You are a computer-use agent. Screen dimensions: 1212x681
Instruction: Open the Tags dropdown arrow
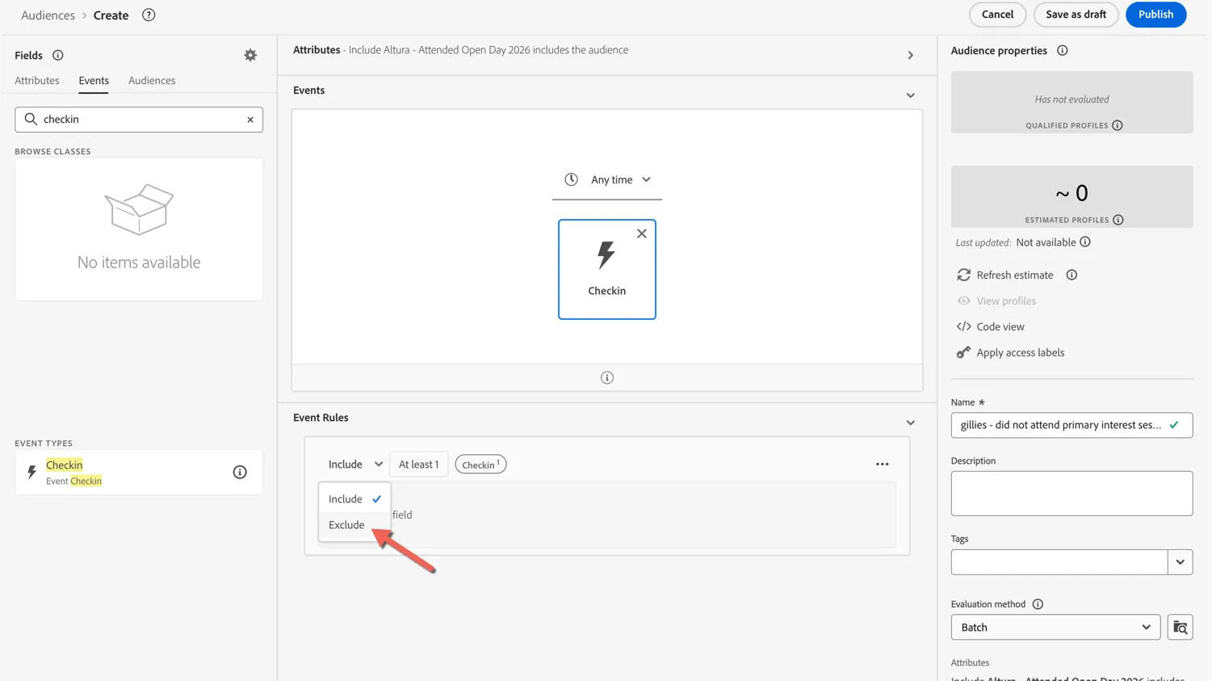[1181, 562]
